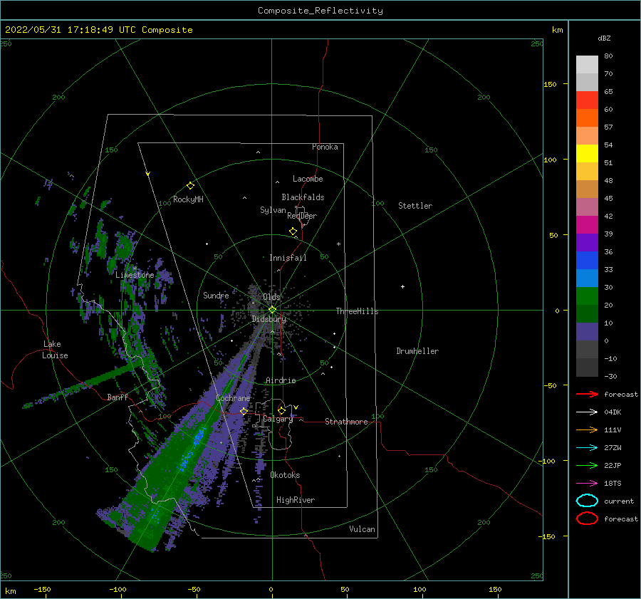Click the Ponoka label
The width and height of the screenshot is (641, 599).
[x=325, y=147]
